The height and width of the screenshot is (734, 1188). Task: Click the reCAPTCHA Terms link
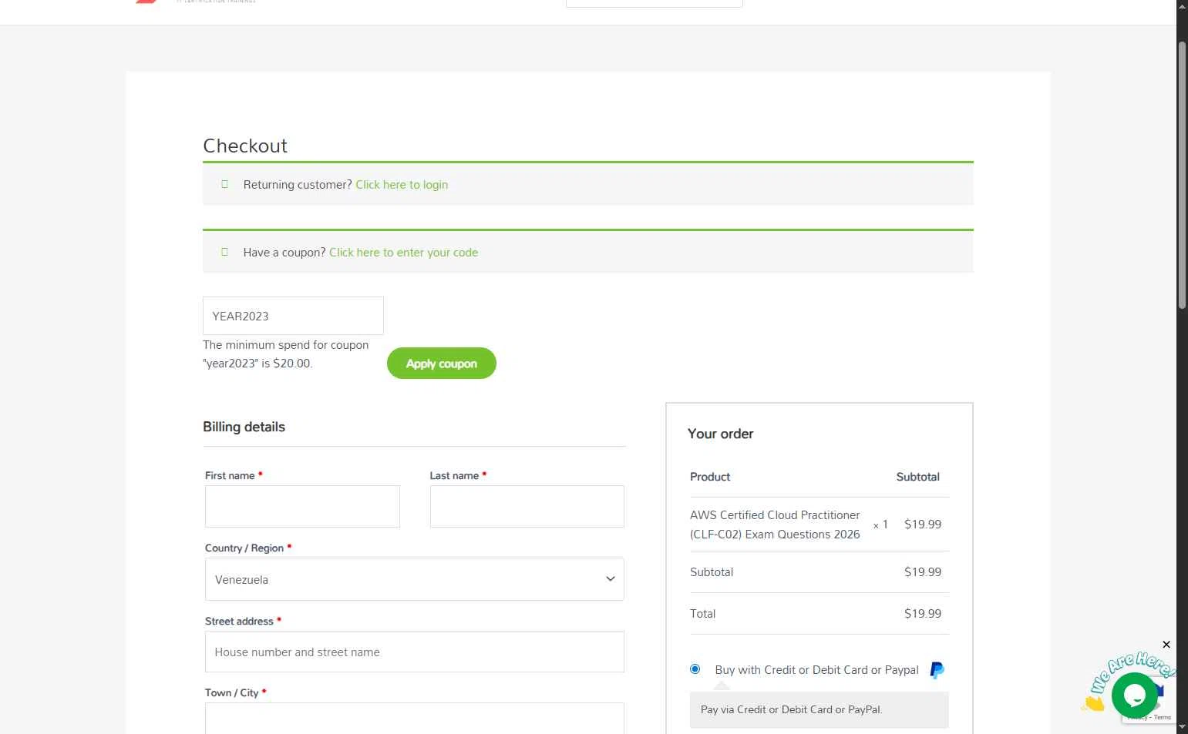click(1163, 718)
